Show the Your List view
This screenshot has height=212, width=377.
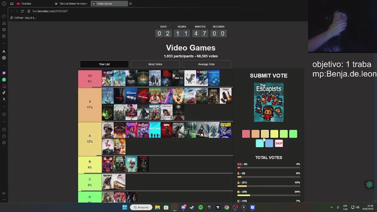click(x=104, y=64)
